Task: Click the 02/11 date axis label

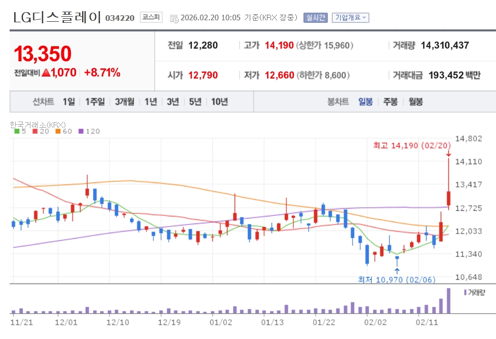Action: tap(427, 322)
